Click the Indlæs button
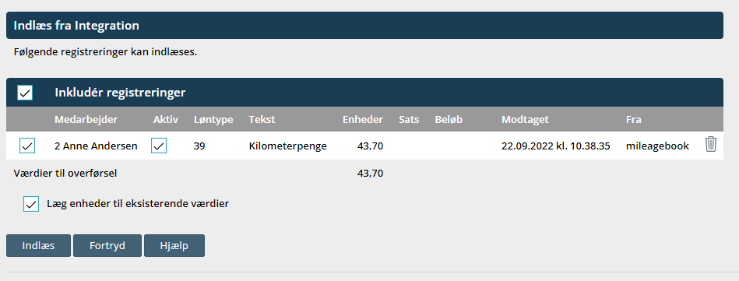 click(38, 246)
